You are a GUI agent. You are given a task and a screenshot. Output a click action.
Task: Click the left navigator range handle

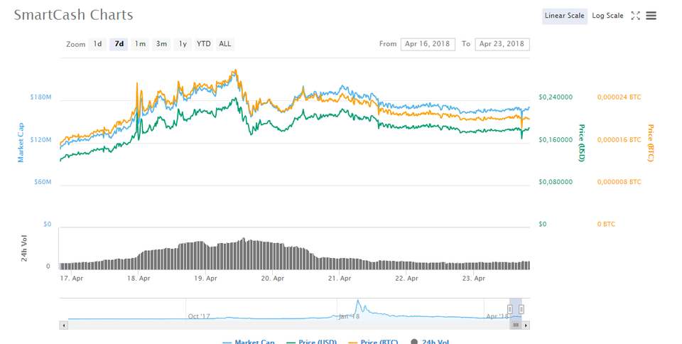[510, 309]
